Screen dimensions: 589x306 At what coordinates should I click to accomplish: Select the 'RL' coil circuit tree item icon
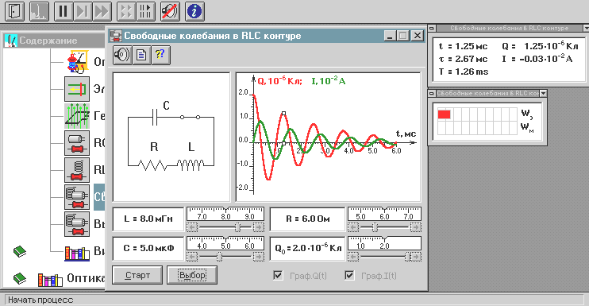77,170
